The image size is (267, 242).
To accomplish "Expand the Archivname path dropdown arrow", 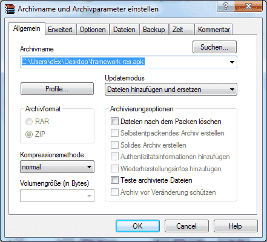I will pyautogui.click(x=232, y=62).
